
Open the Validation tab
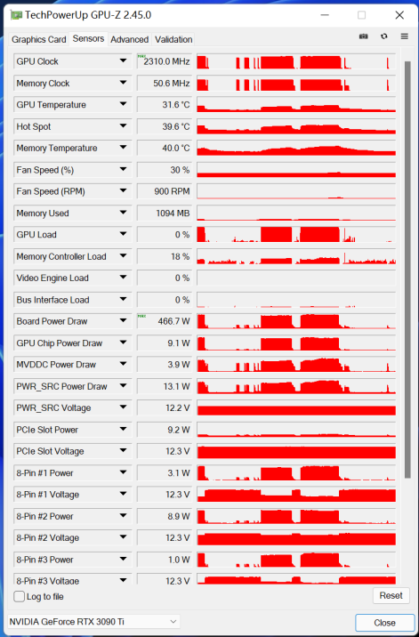(x=173, y=39)
